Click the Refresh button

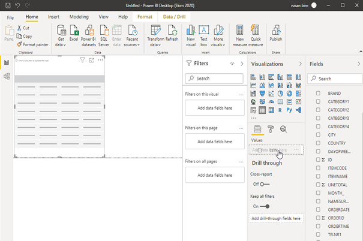(172, 33)
